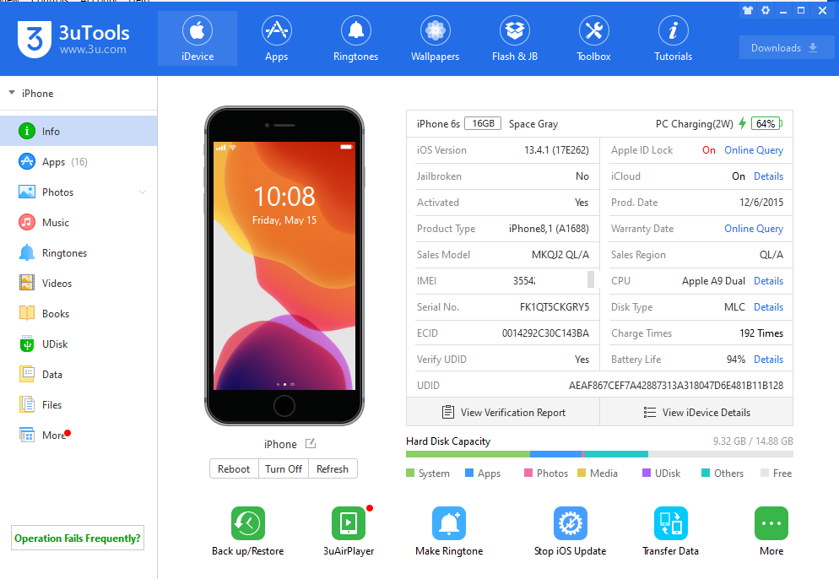Click the 16GB storage badge
The image size is (839, 579).
pyautogui.click(x=483, y=123)
